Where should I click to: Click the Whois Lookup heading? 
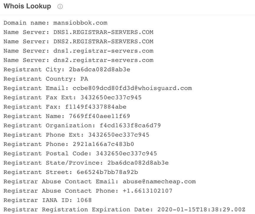click(27, 6)
